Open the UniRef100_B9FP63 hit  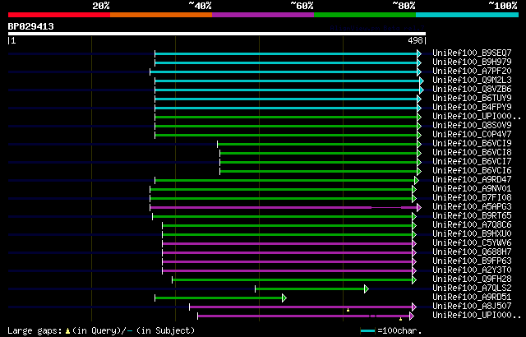coord(472,261)
